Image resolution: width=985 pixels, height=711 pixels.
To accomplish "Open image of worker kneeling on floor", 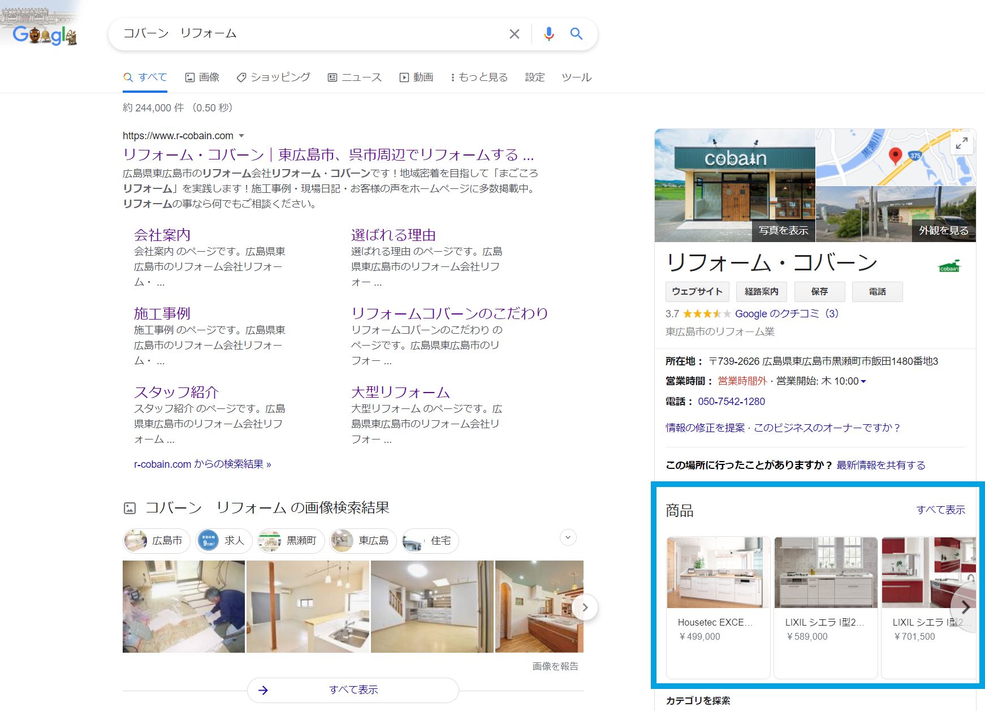I will [184, 606].
